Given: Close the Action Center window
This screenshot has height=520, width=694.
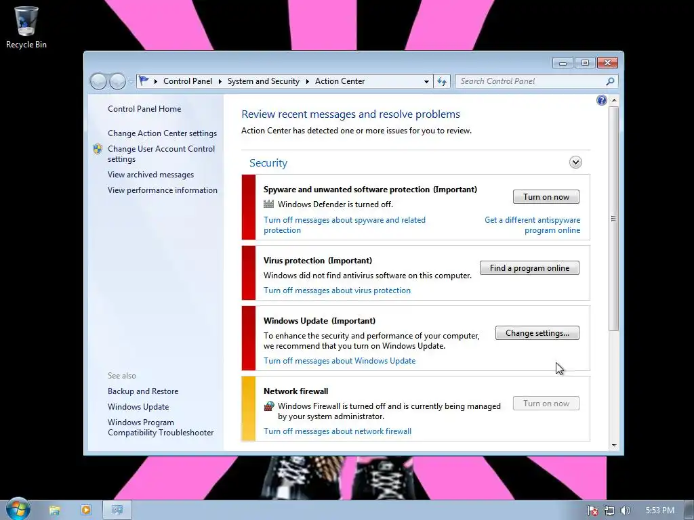Looking at the screenshot, I should pos(607,63).
